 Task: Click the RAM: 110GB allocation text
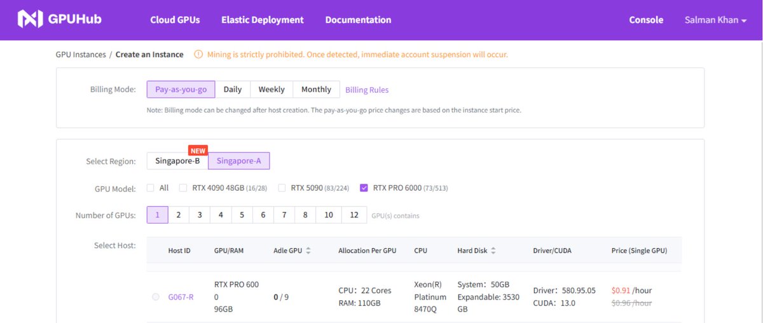359,303
